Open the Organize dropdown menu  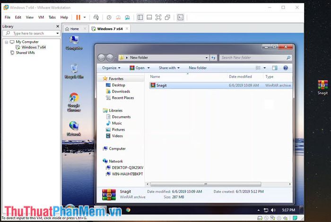(x=111, y=68)
